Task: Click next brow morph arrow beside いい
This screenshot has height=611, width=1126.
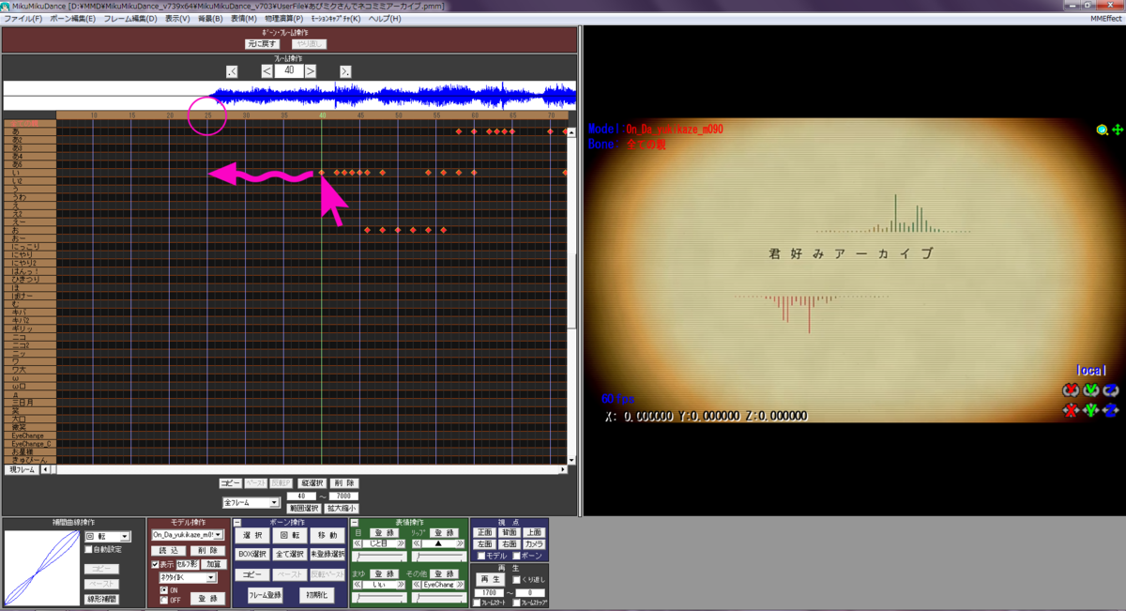Action: (x=401, y=585)
